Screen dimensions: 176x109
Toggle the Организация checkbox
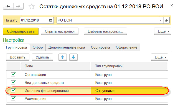click(x=13, y=74)
